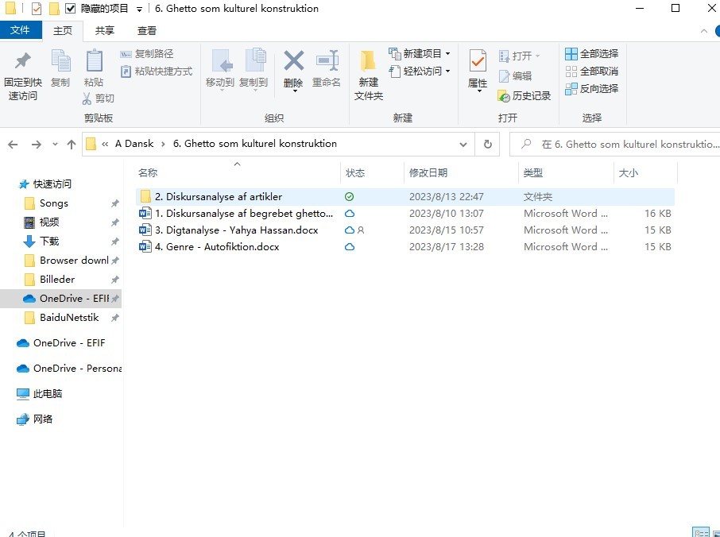
Task: Toggle the Hidden items (隐藏的项目) checkbox
Action: [70, 8]
